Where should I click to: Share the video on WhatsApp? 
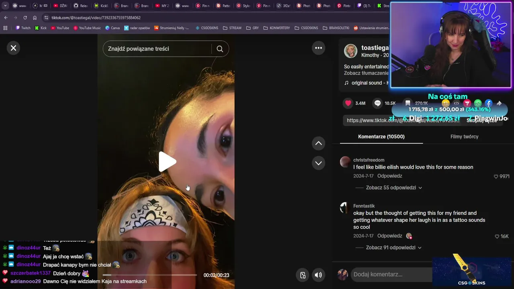478,103
